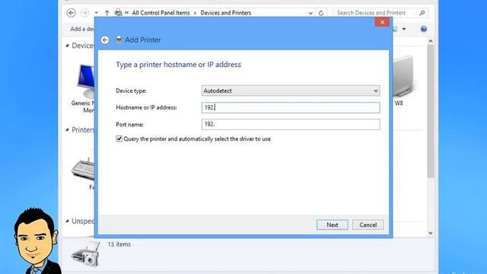Open the Device type dropdown
The image size is (487, 274).
pos(291,91)
